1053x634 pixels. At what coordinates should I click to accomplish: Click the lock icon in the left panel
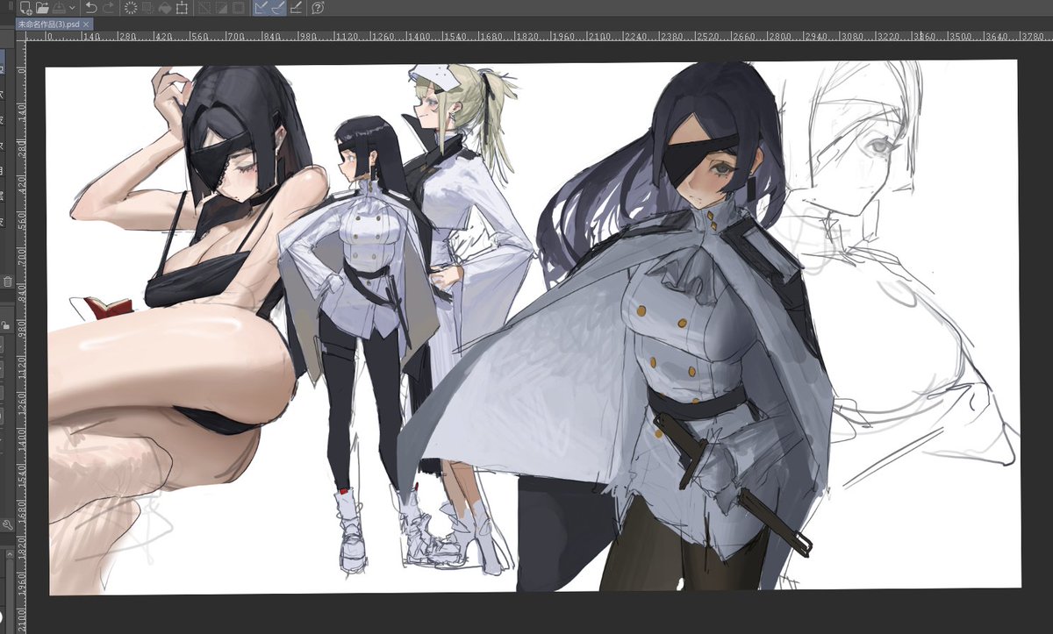pos(6,325)
